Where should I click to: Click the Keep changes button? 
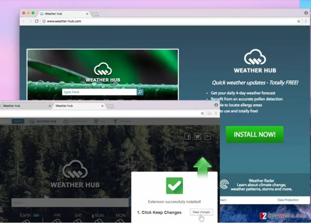[x=201, y=212]
